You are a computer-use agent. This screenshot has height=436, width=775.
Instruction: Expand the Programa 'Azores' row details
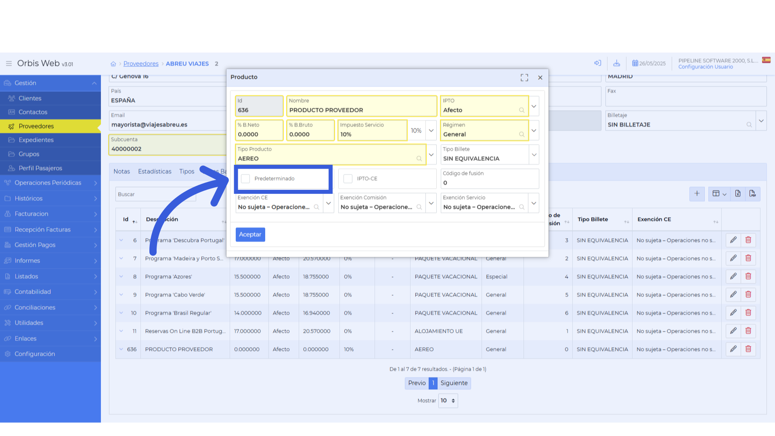121,277
